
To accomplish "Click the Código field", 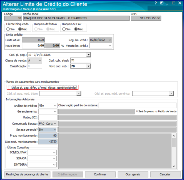I will pos(13,18).
